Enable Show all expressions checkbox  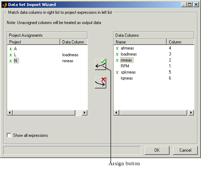9,135
